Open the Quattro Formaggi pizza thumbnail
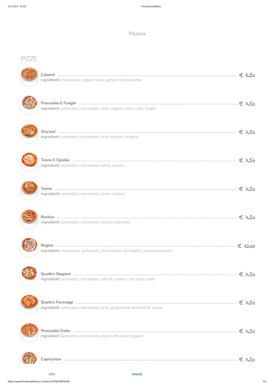 pos(29,302)
